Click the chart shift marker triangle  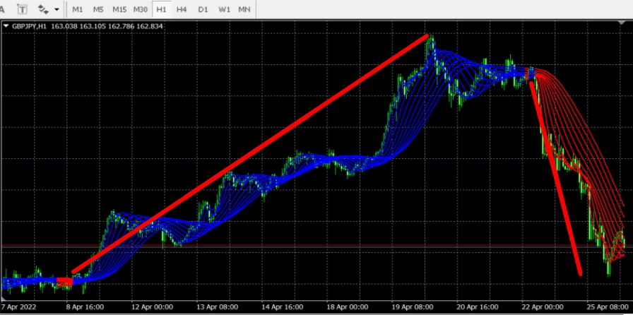pyautogui.click(x=622, y=23)
